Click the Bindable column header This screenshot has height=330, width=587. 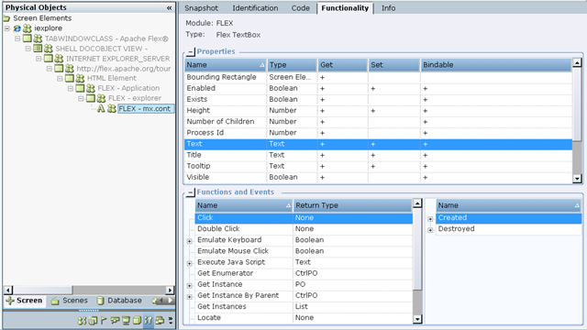(x=496, y=65)
